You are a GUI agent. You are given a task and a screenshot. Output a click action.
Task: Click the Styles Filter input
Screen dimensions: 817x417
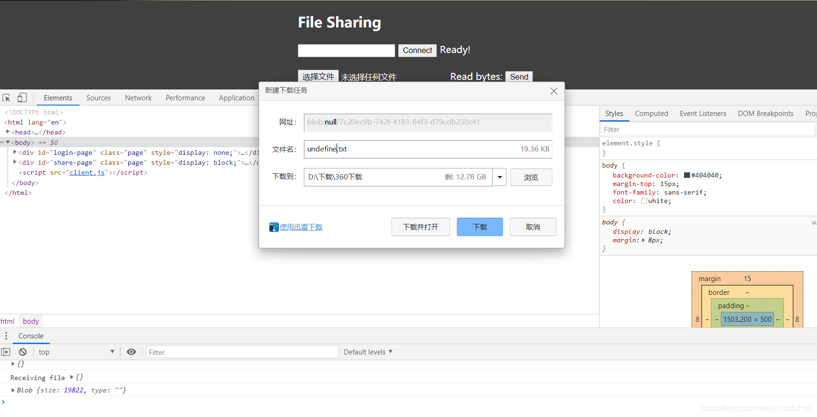pos(708,130)
